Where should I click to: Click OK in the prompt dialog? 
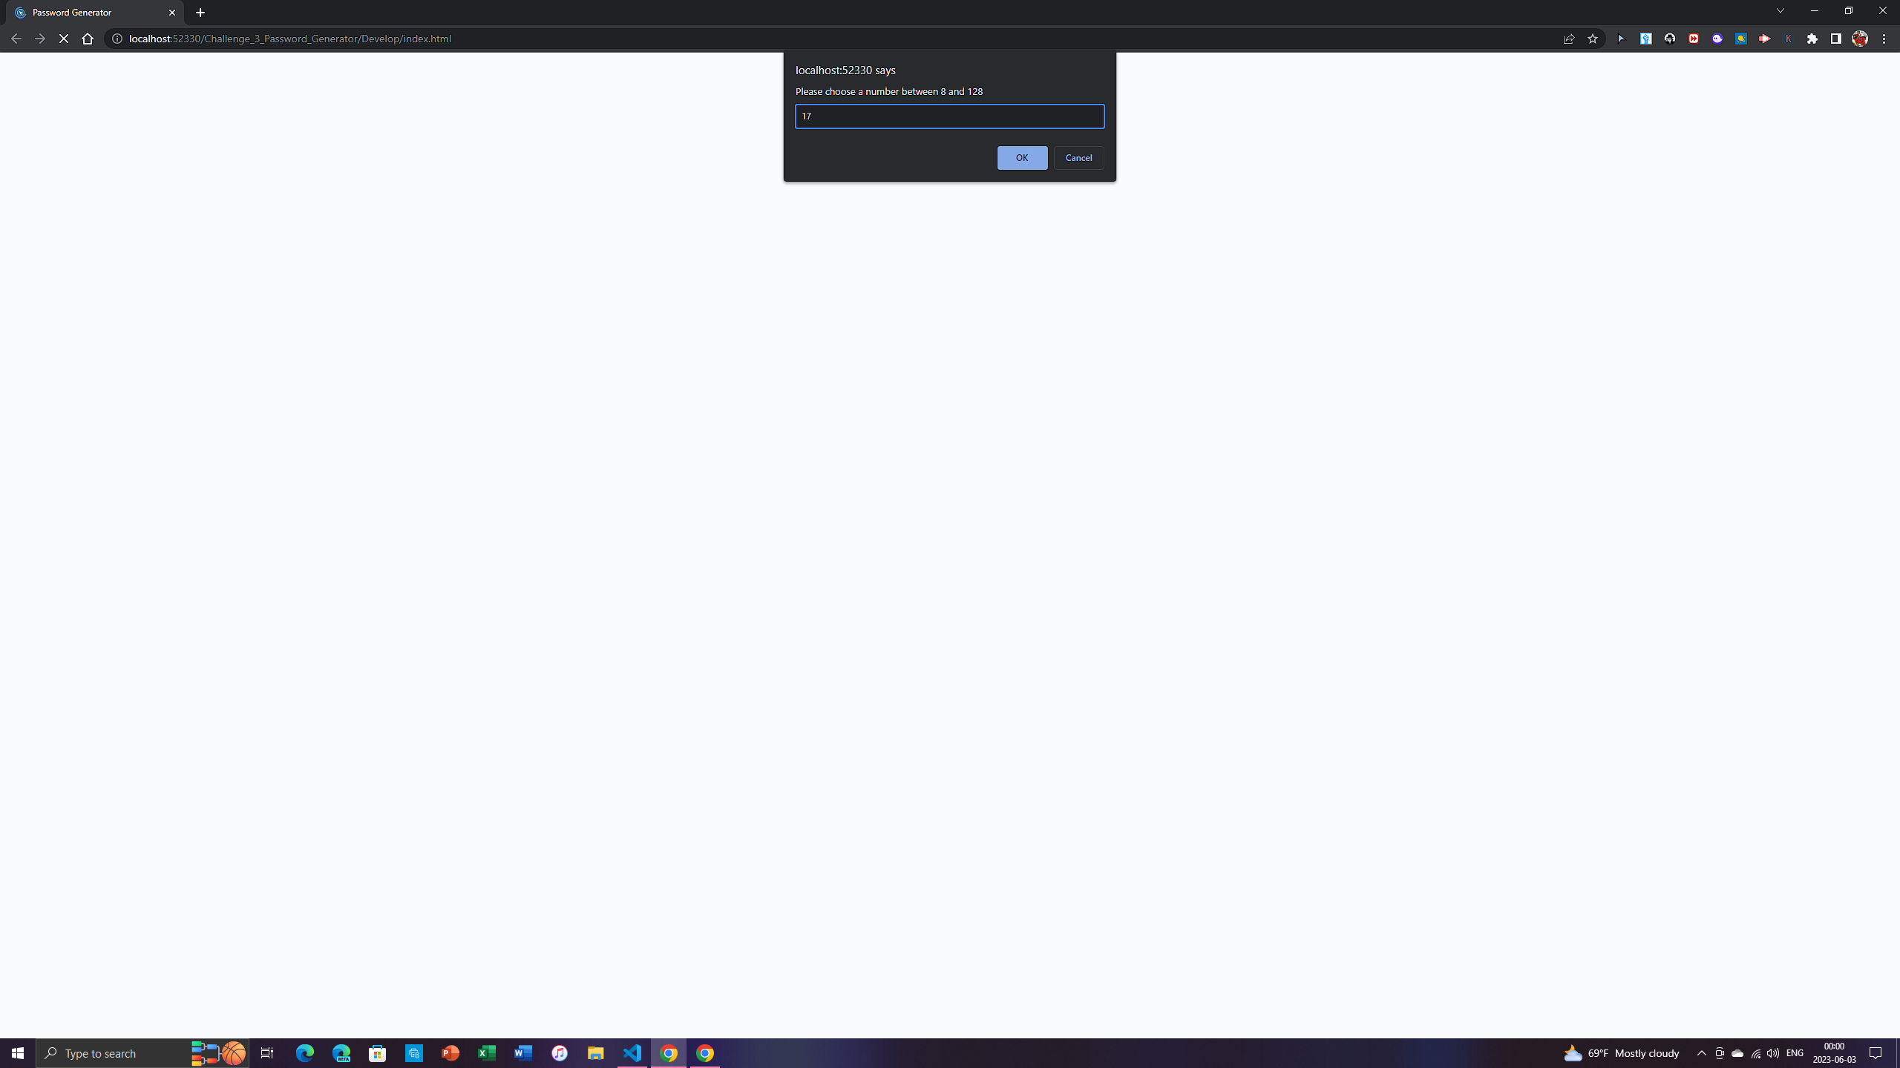1022,157
